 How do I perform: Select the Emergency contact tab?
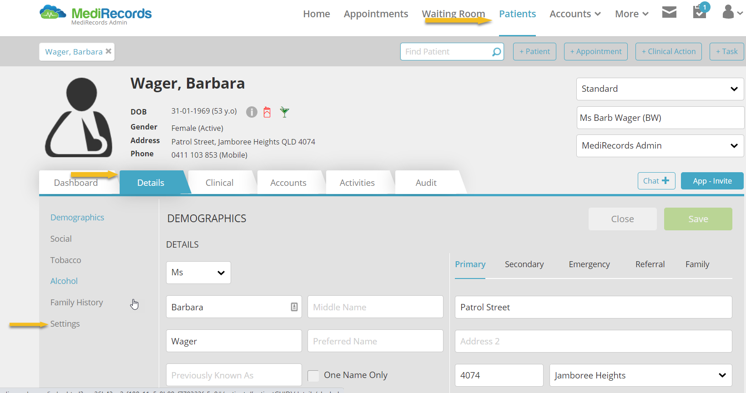coord(589,264)
